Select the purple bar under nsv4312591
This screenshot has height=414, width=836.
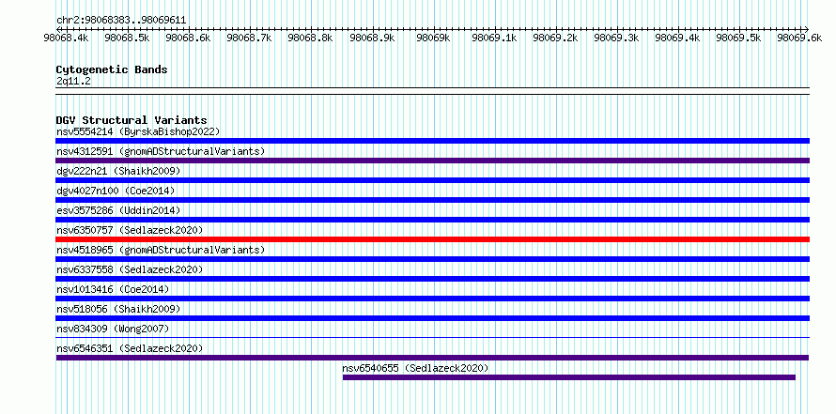pyautogui.click(x=433, y=161)
